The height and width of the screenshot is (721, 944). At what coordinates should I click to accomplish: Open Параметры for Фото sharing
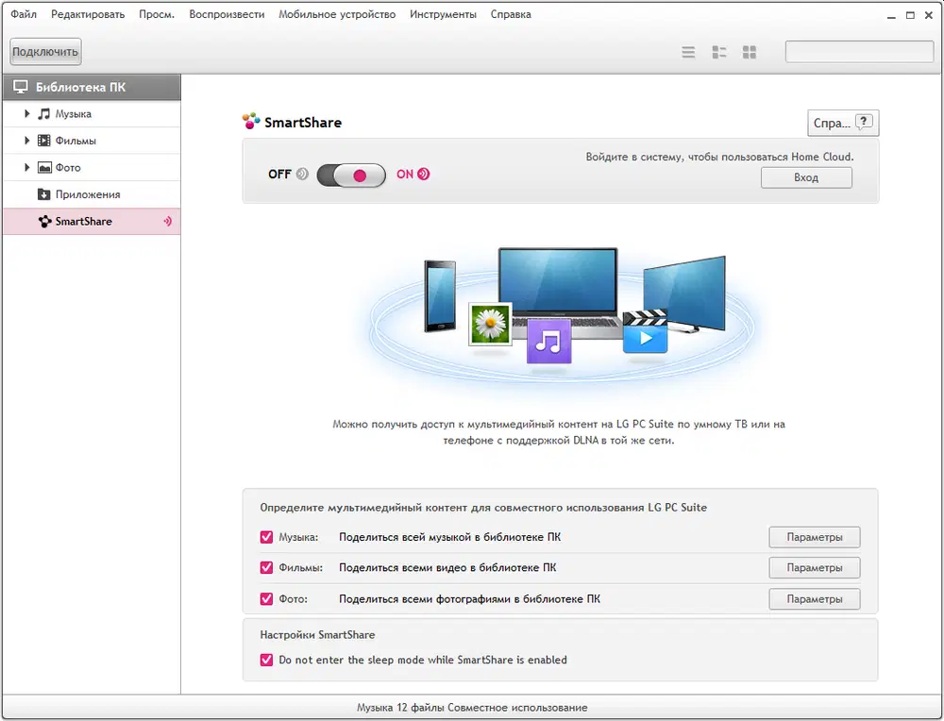815,599
